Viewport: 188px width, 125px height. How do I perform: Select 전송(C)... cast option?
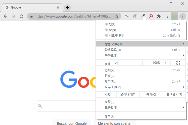point(141,76)
